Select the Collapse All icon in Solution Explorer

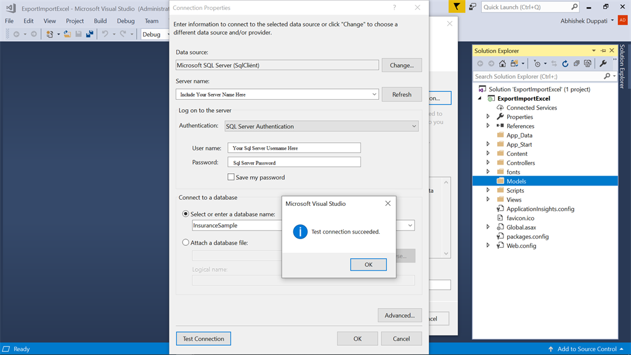576,64
